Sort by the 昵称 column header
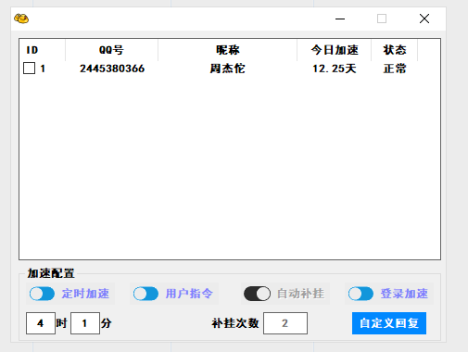Viewport: 468px width, 352px height. point(228,50)
